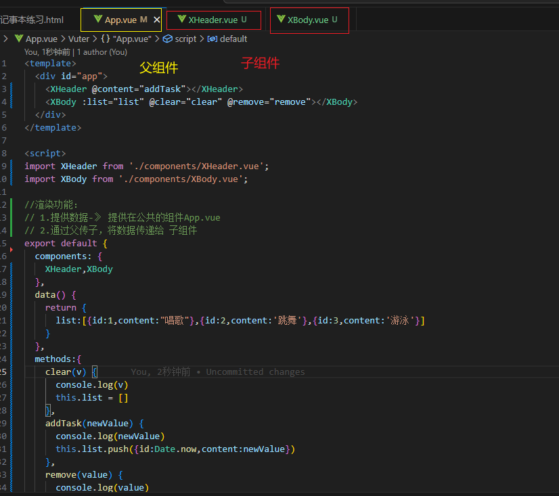559x496 pixels.
Task: Click the this.list.push statement
Action: [175, 449]
